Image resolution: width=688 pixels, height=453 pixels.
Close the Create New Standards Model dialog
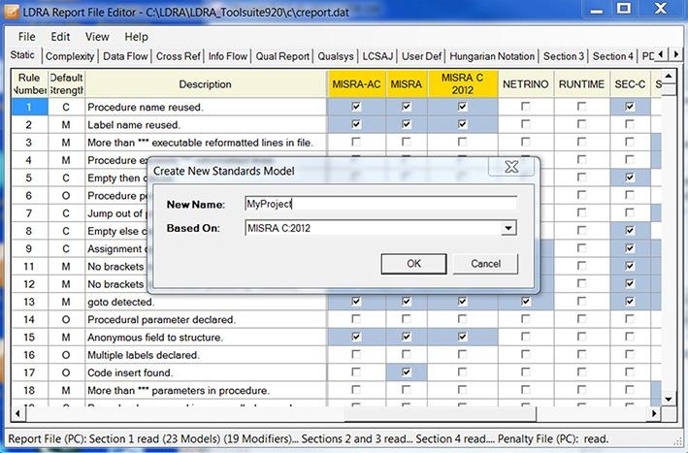[511, 167]
